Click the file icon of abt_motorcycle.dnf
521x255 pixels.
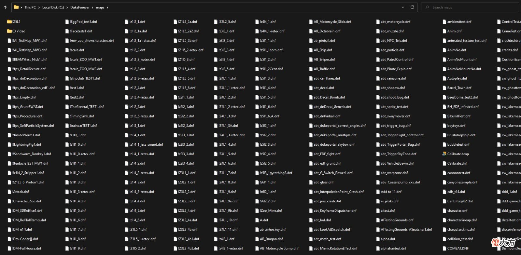(378, 22)
